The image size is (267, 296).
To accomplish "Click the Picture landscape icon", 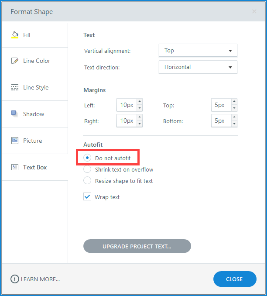I will click(x=15, y=141).
